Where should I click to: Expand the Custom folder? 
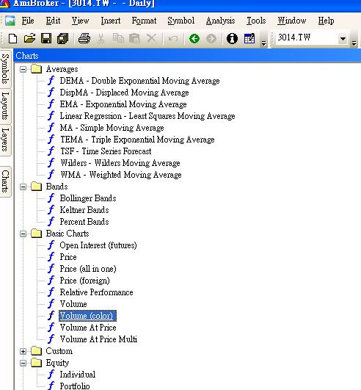click(23, 351)
